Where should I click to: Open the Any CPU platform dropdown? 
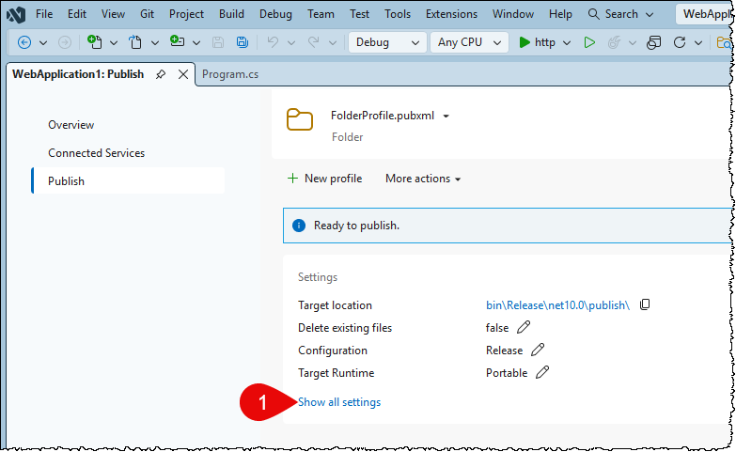[x=468, y=42]
